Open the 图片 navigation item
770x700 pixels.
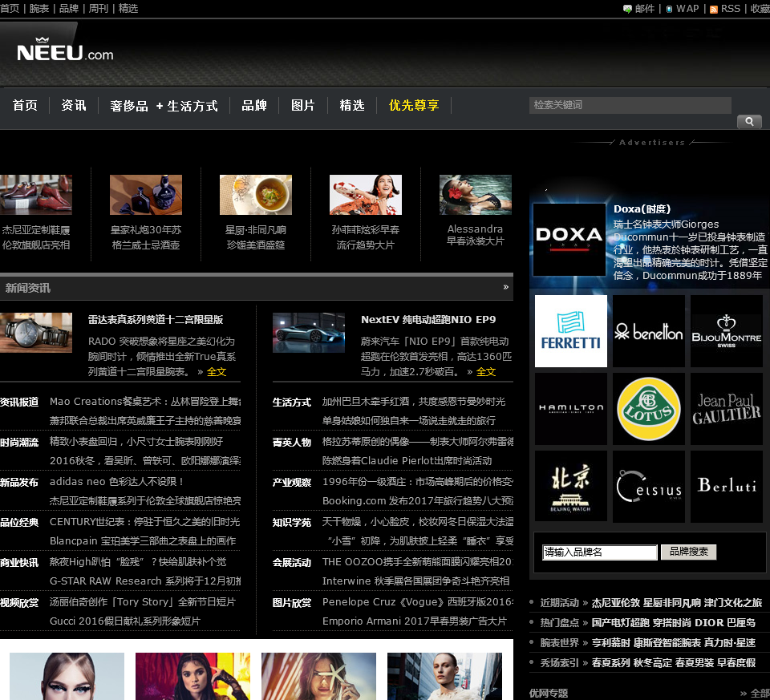click(x=303, y=106)
